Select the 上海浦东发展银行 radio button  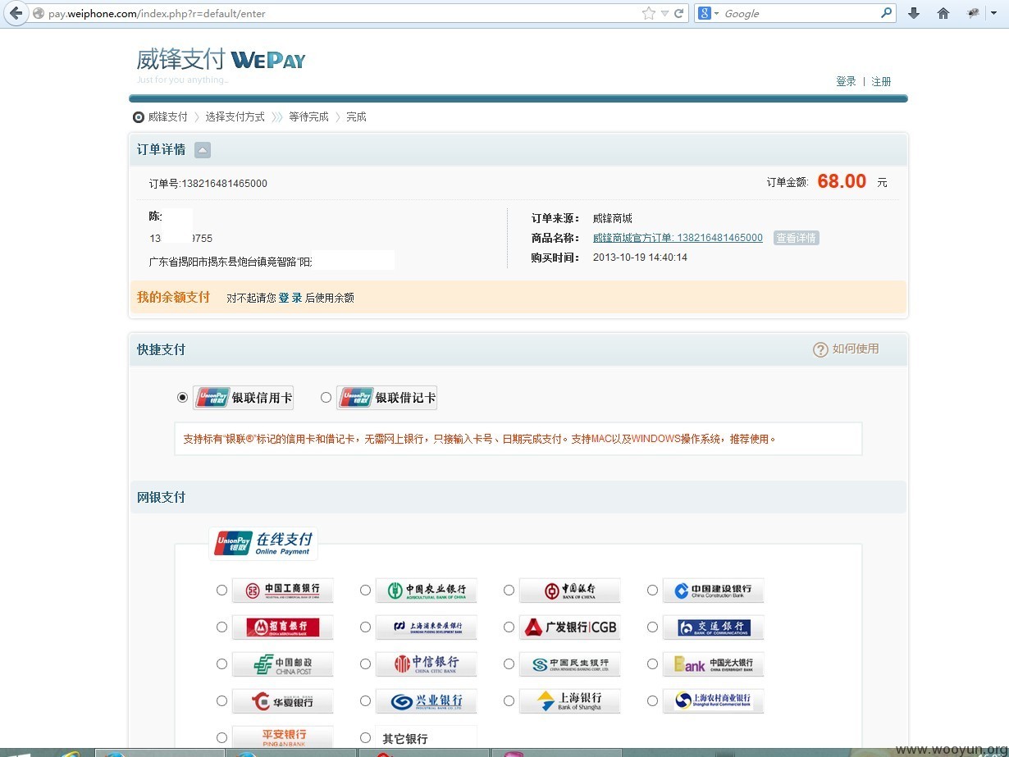click(x=365, y=627)
